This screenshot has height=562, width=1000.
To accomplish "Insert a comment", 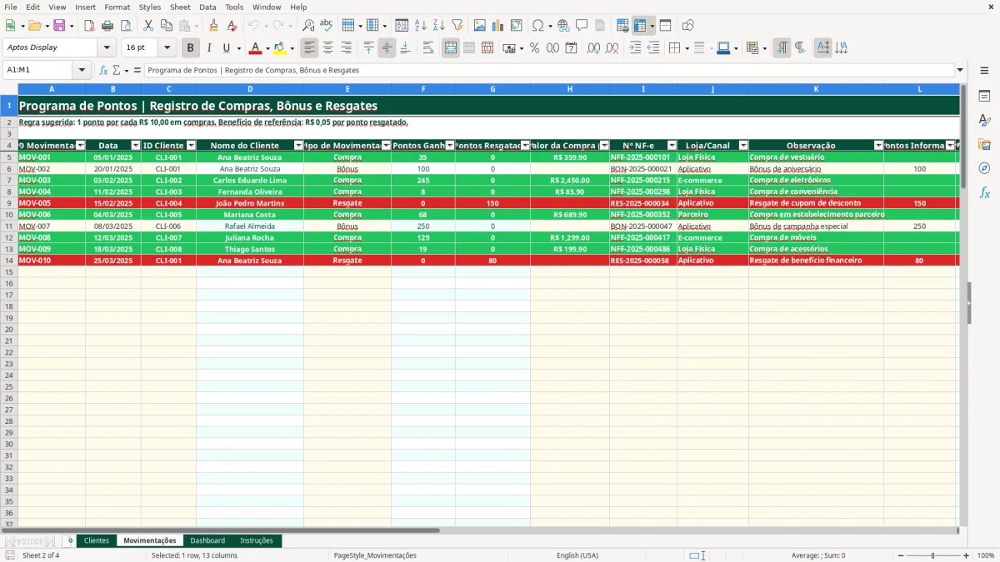I will pos(582,26).
